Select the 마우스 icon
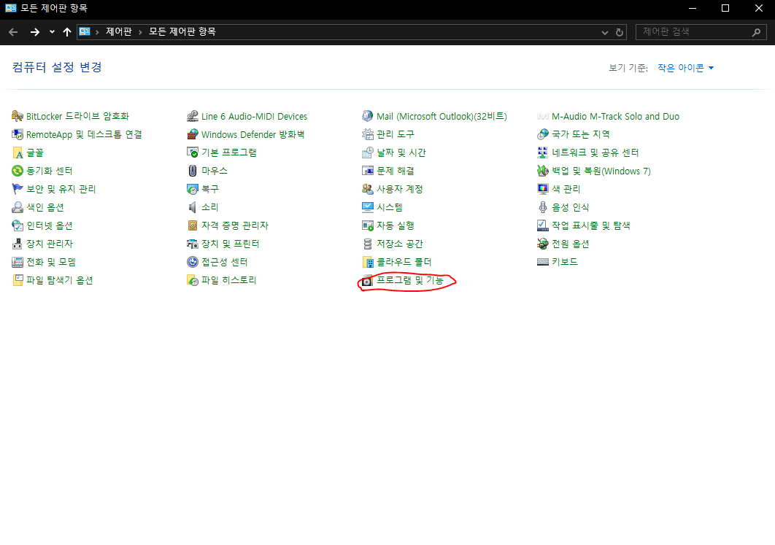The width and height of the screenshot is (775, 545). pyautogui.click(x=193, y=171)
